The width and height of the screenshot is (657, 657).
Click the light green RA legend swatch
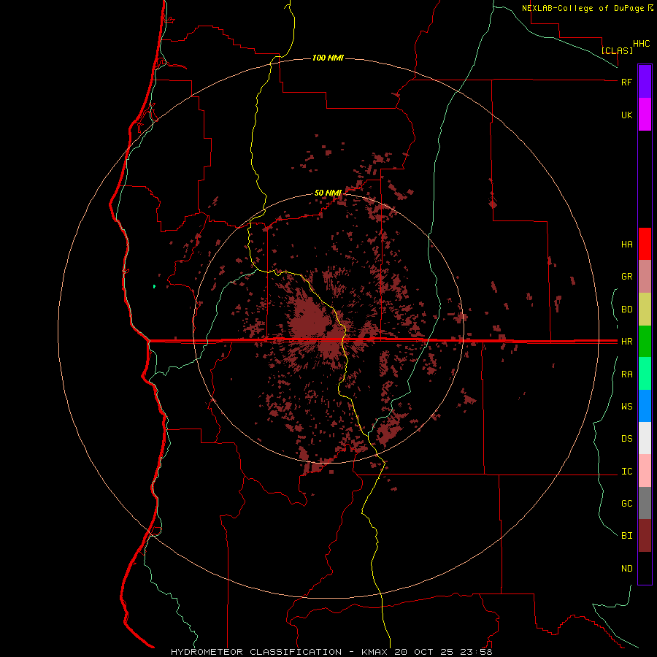coord(645,374)
